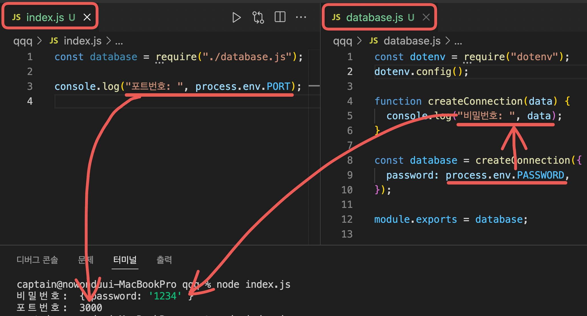Screen dimensions: 587x316
Task: Click the "포트번호: " string literal
Action: click(x=154, y=86)
